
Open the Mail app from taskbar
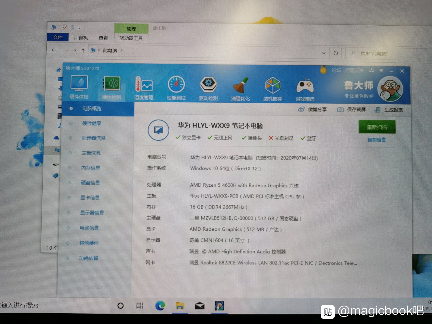pos(200,306)
